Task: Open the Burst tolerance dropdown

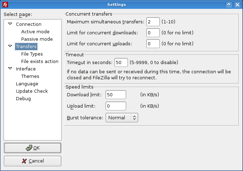Action: click(x=122, y=118)
